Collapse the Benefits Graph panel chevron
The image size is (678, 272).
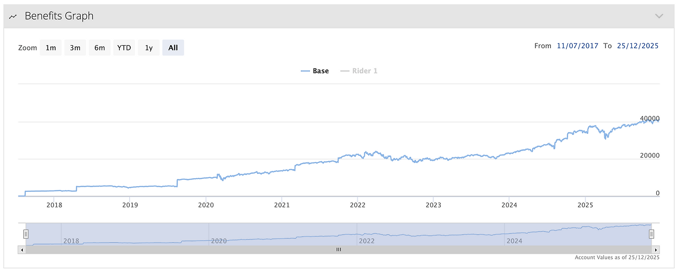(659, 16)
